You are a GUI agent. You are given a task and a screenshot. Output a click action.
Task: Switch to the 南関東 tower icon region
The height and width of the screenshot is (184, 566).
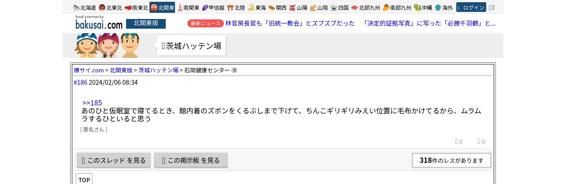coord(180,8)
